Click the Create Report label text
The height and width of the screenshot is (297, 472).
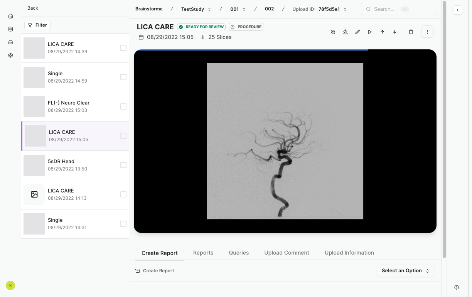[x=158, y=271]
